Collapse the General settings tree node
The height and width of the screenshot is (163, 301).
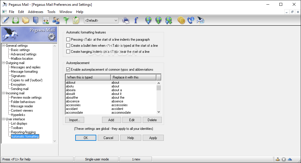(x=3, y=46)
